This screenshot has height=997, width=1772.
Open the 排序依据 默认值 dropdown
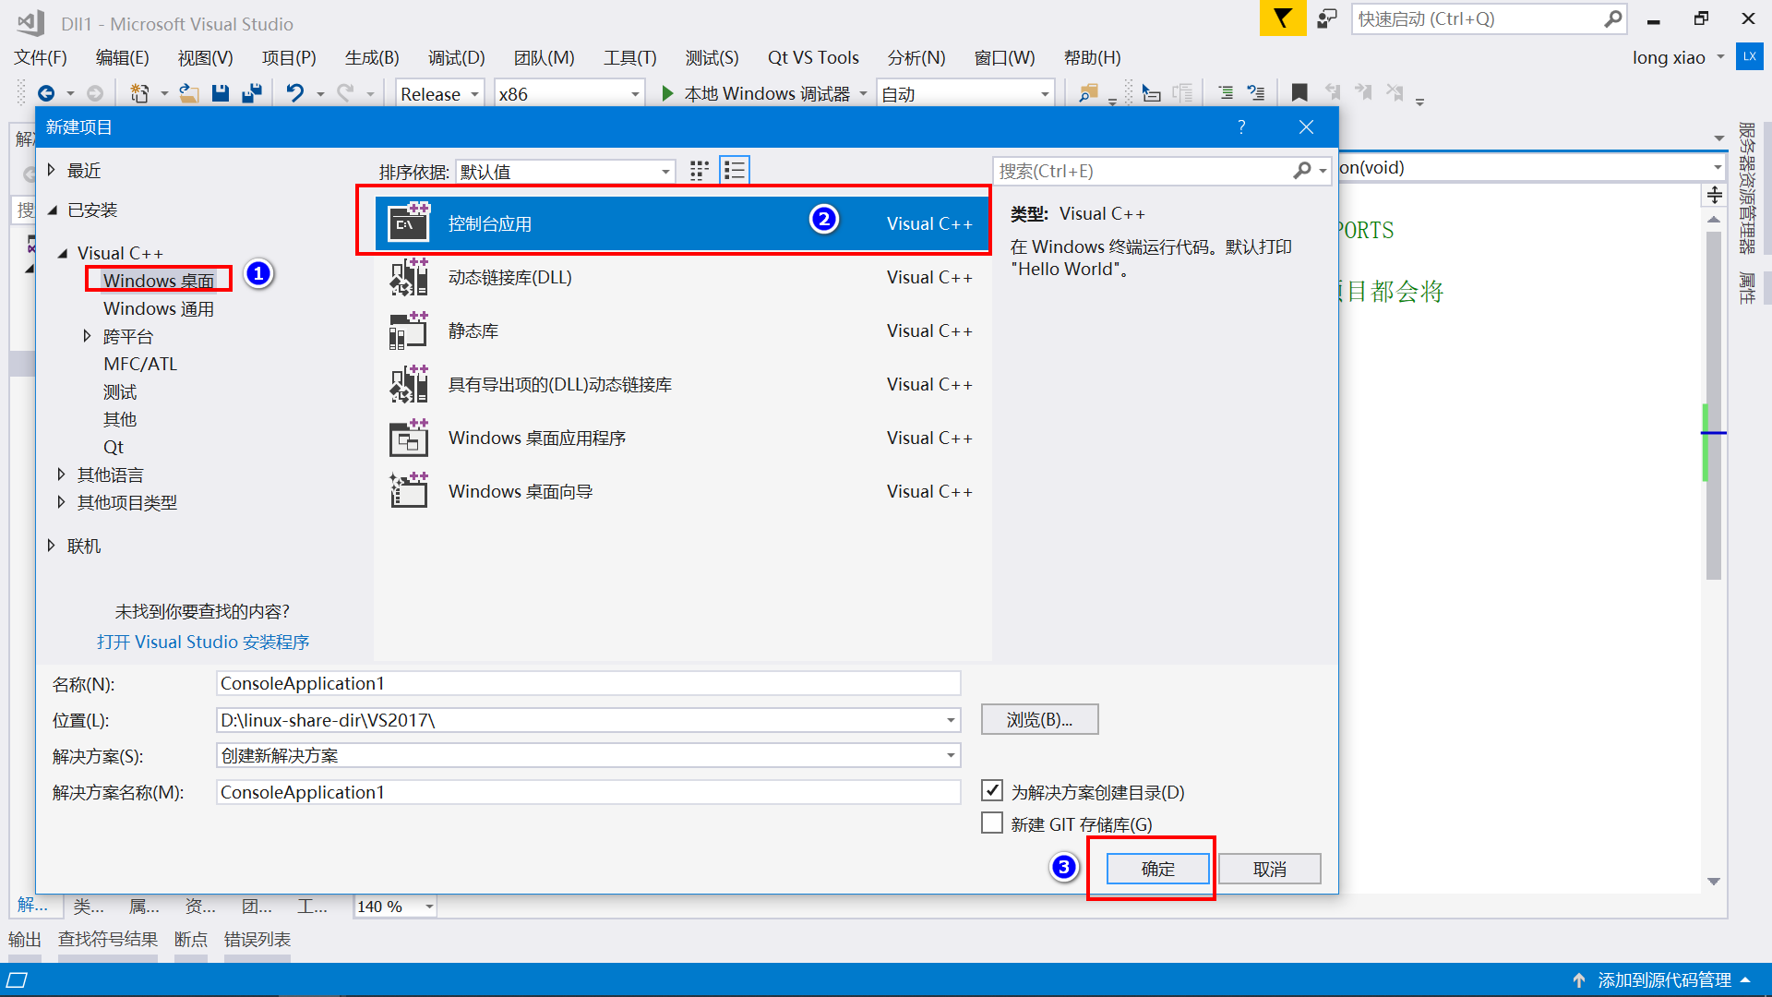pos(566,172)
